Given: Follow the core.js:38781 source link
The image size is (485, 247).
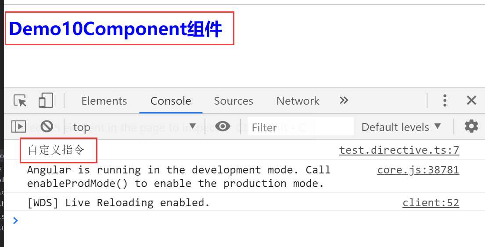Looking at the screenshot, I should pyautogui.click(x=418, y=170).
